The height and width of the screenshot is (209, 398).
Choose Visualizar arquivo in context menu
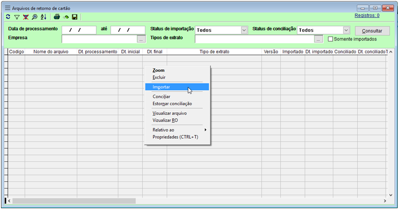[x=169, y=113]
